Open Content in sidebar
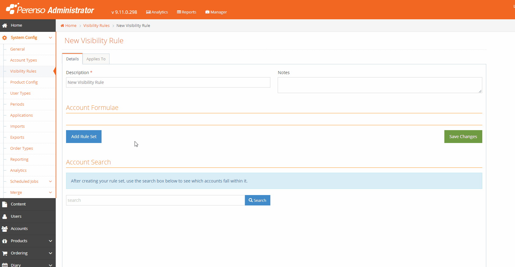The image size is (515, 267). tap(28, 204)
